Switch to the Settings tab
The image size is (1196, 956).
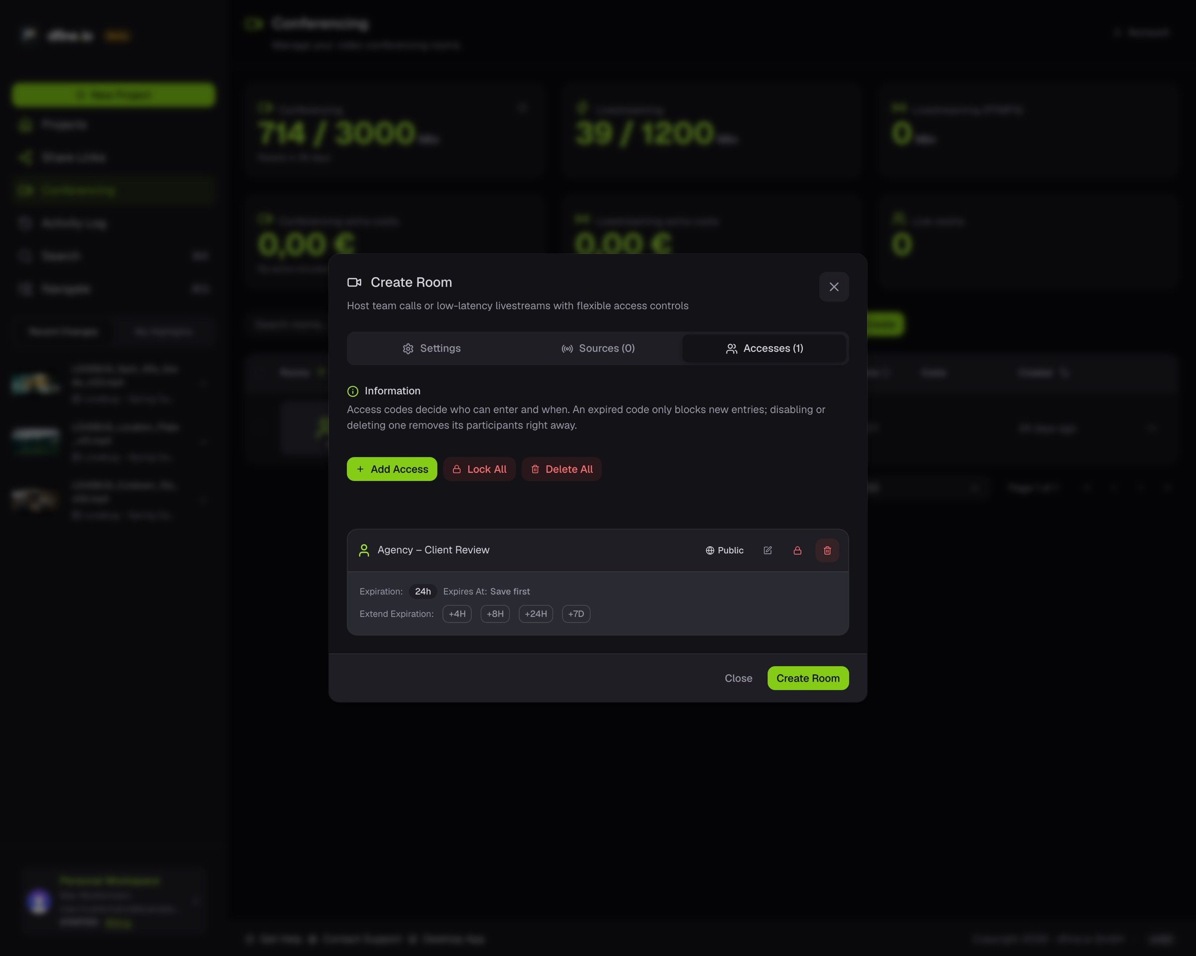[432, 348]
